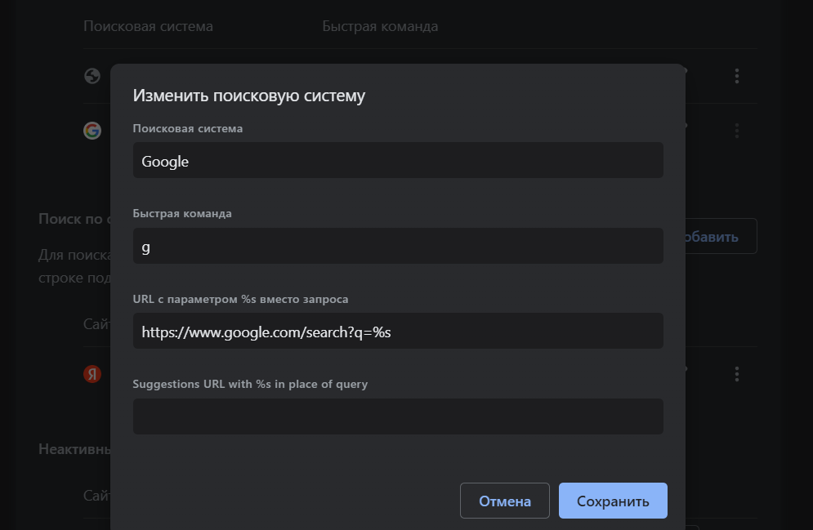The height and width of the screenshot is (530, 813).
Task: Click the Suggestions URL with %s label
Action: pos(250,384)
